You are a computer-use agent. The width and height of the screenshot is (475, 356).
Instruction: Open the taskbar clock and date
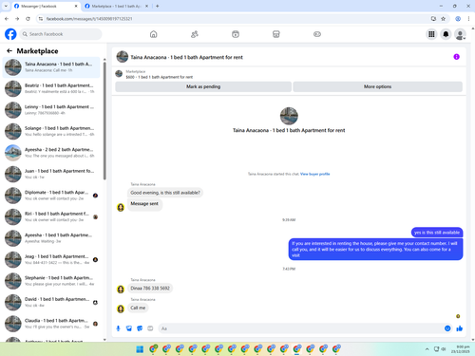(461, 349)
